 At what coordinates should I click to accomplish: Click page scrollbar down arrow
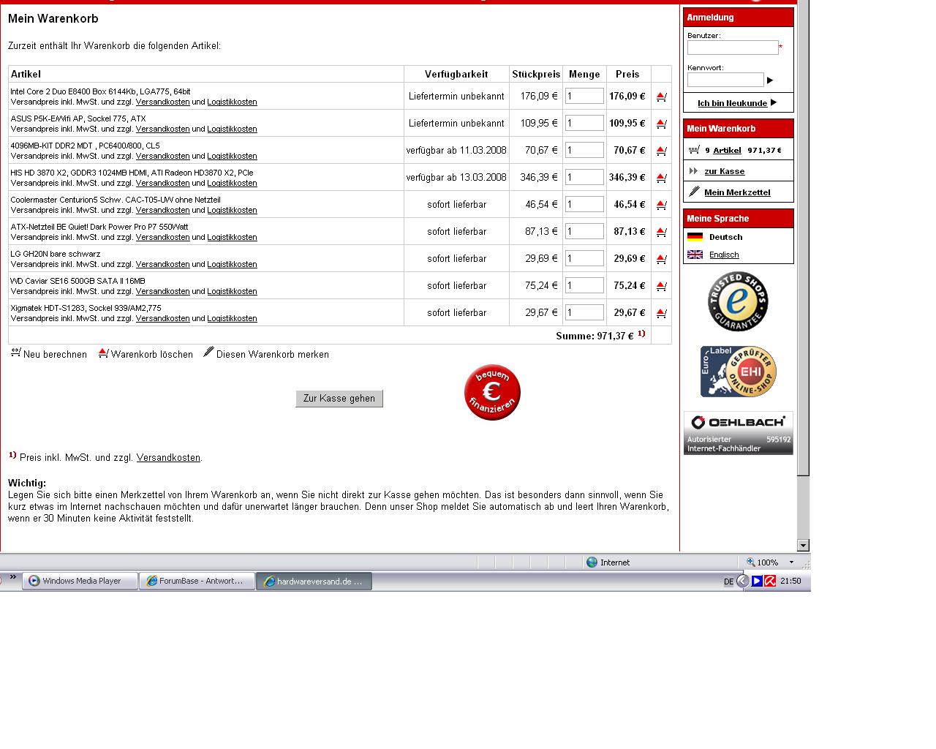pyautogui.click(x=804, y=545)
